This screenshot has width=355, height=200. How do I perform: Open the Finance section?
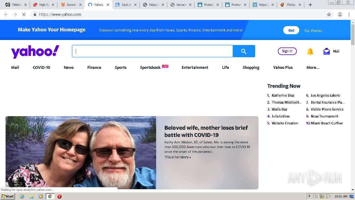coord(94,67)
